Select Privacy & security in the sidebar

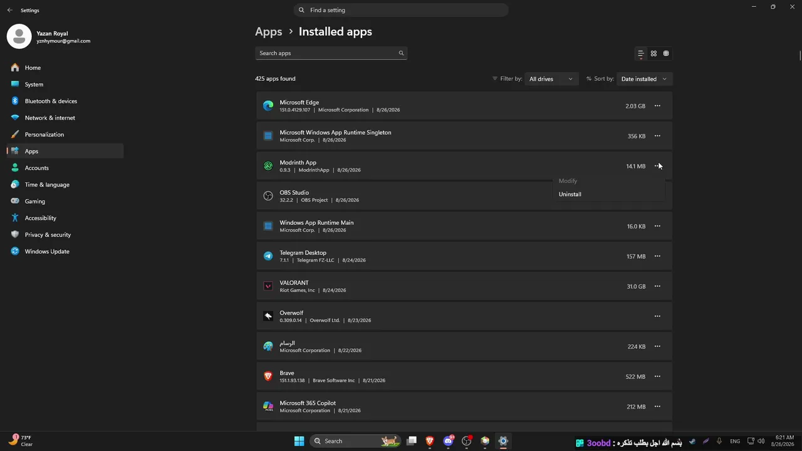[65, 235]
